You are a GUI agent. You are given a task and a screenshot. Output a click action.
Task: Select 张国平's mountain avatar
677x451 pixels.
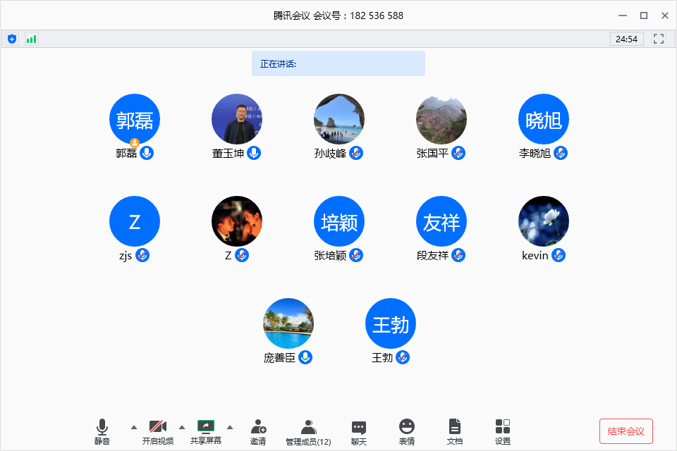(441, 119)
